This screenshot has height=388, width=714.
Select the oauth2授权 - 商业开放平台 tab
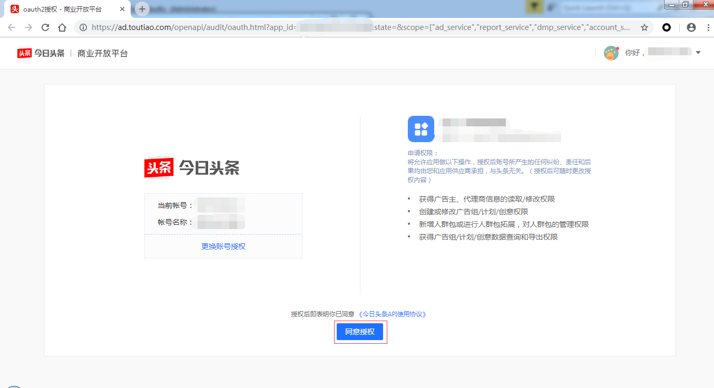(66, 9)
